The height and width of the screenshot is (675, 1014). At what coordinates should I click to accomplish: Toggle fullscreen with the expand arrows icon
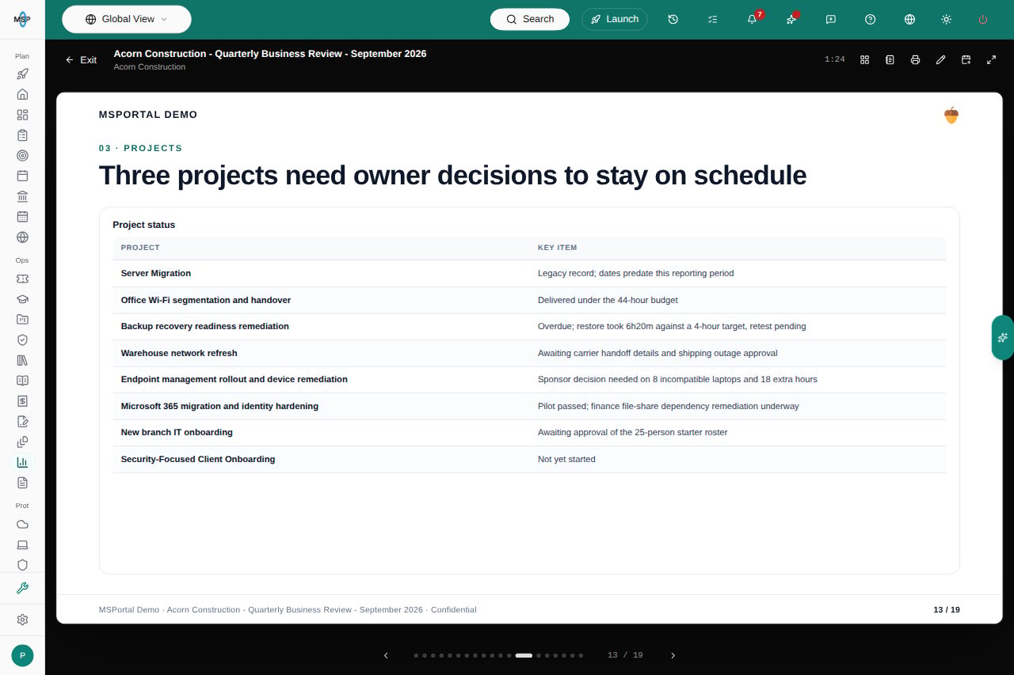(991, 59)
